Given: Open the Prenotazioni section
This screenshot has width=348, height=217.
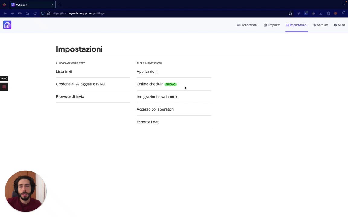Looking at the screenshot, I should 247,25.
